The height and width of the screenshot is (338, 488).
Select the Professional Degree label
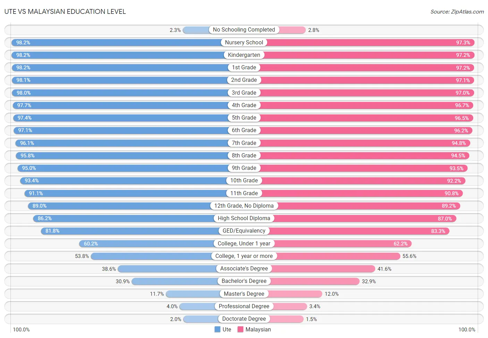[x=244, y=306]
